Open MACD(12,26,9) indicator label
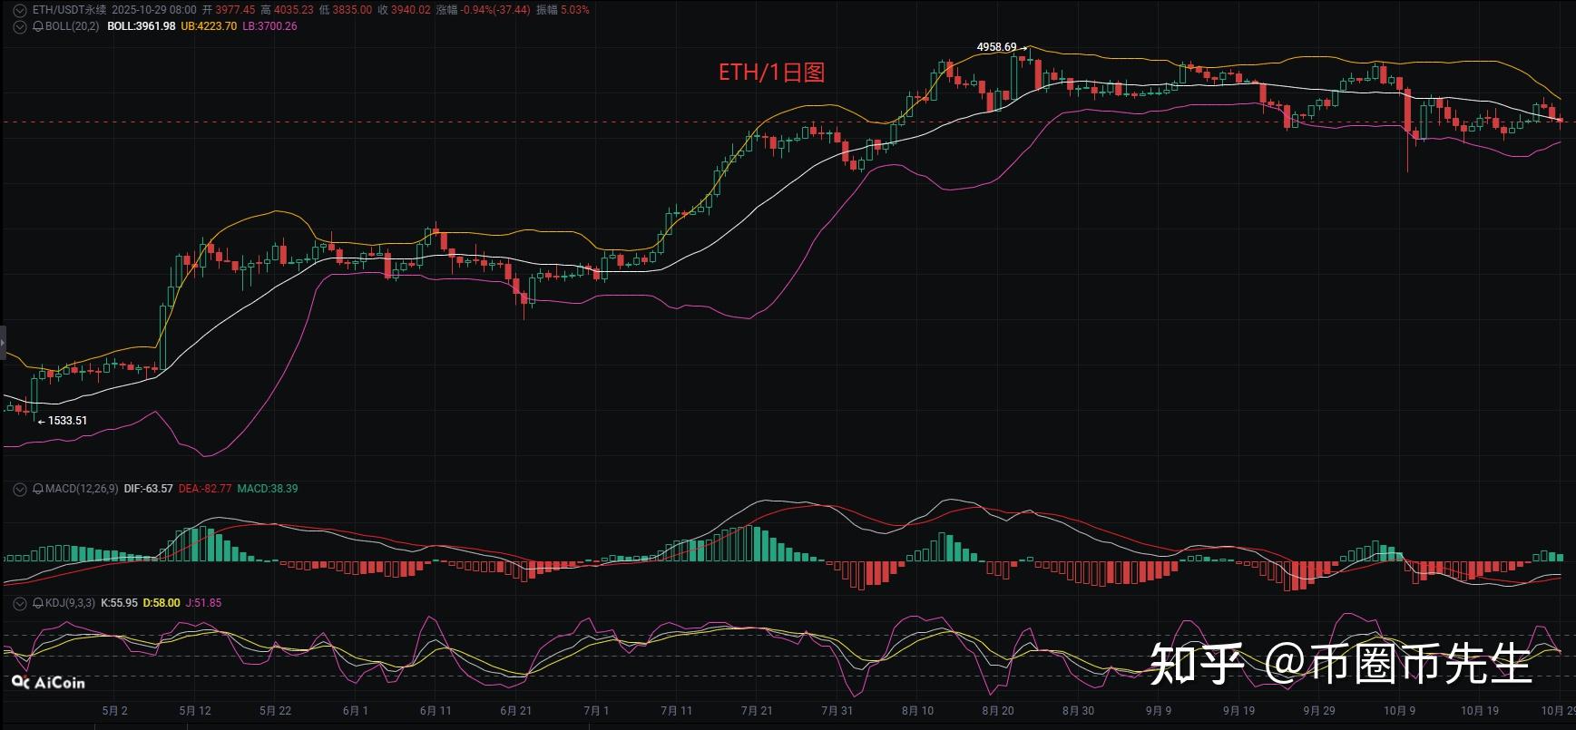The width and height of the screenshot is (1576, 730). [x=82, y=489]
